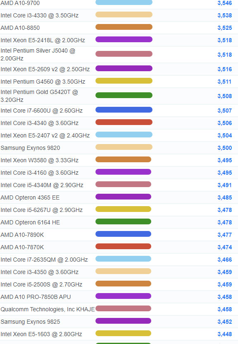
Task: Open Intel Core i5-4340M @ 2.90GHz link
Action: [x=42, y=185]
